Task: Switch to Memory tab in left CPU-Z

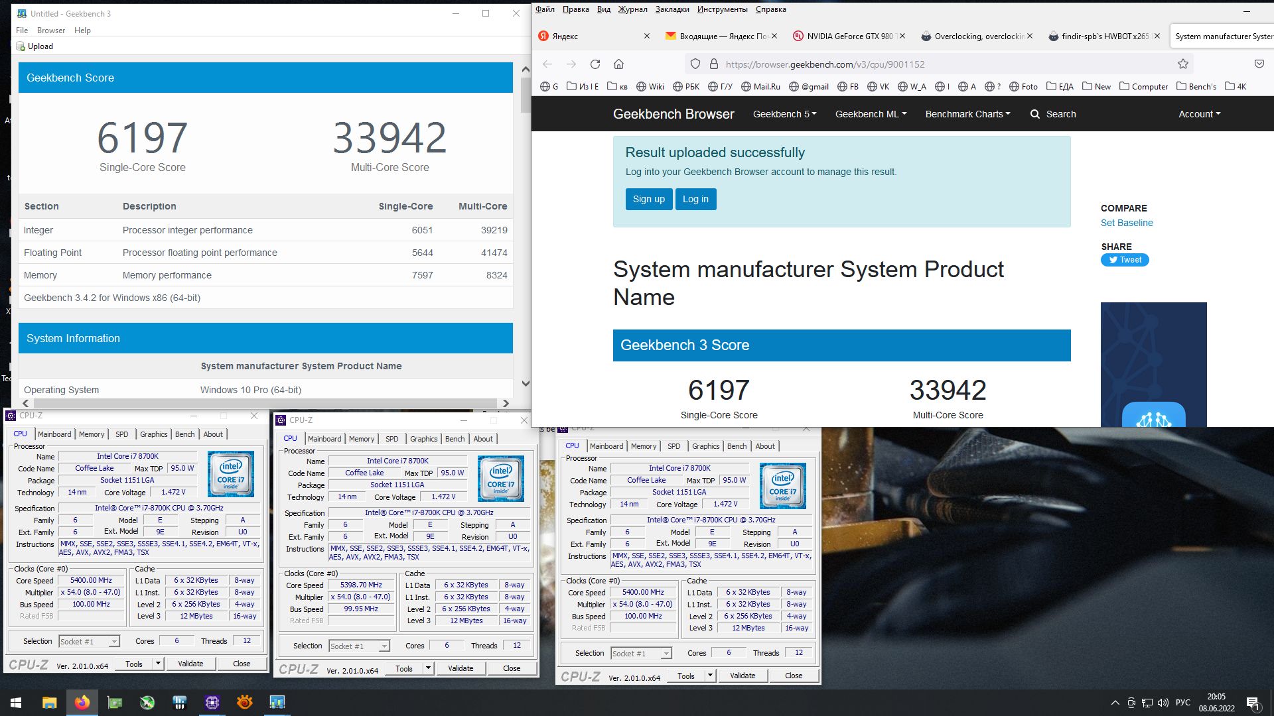Action: tap(92, 434)
